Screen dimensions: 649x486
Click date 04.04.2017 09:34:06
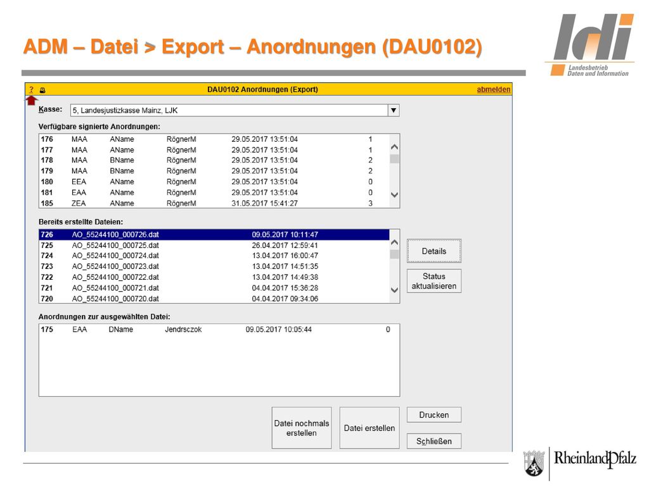click(285, 299)
